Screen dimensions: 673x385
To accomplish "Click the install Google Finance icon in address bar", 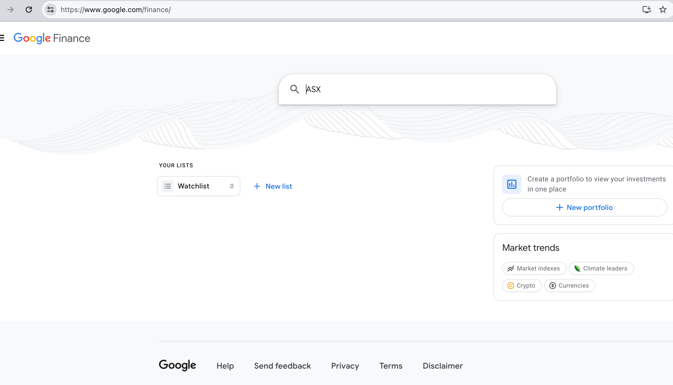I will pyautogui.click(x=647, y=10).
